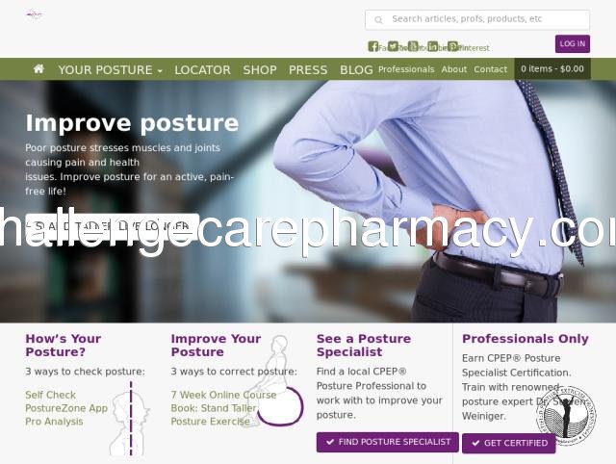Click the site logo at top left
The image size is (616, 464).
click(35, 15)
